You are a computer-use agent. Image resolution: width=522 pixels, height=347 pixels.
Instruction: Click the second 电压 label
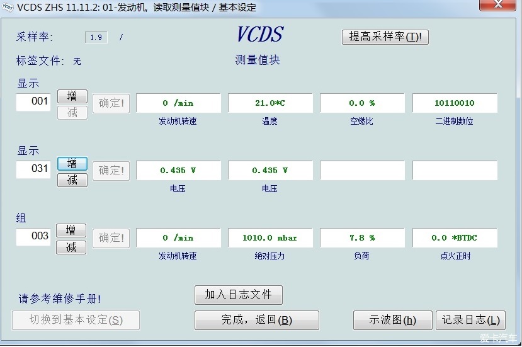[x=270, y=189]
